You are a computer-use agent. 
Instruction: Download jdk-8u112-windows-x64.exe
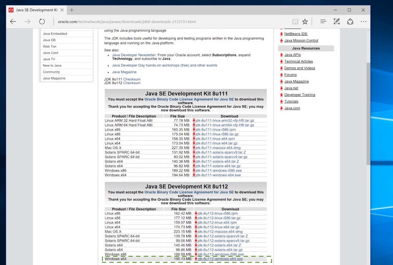tap(220, 259)
